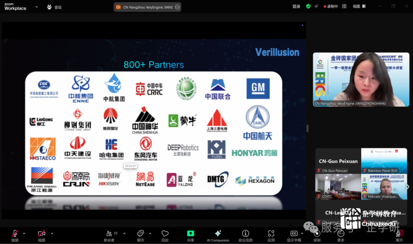This screenshot has width=413, height=244.
Task: Select the Ratnikov Pavel RUS video thumbnail
Action: (x=384, y=161)
